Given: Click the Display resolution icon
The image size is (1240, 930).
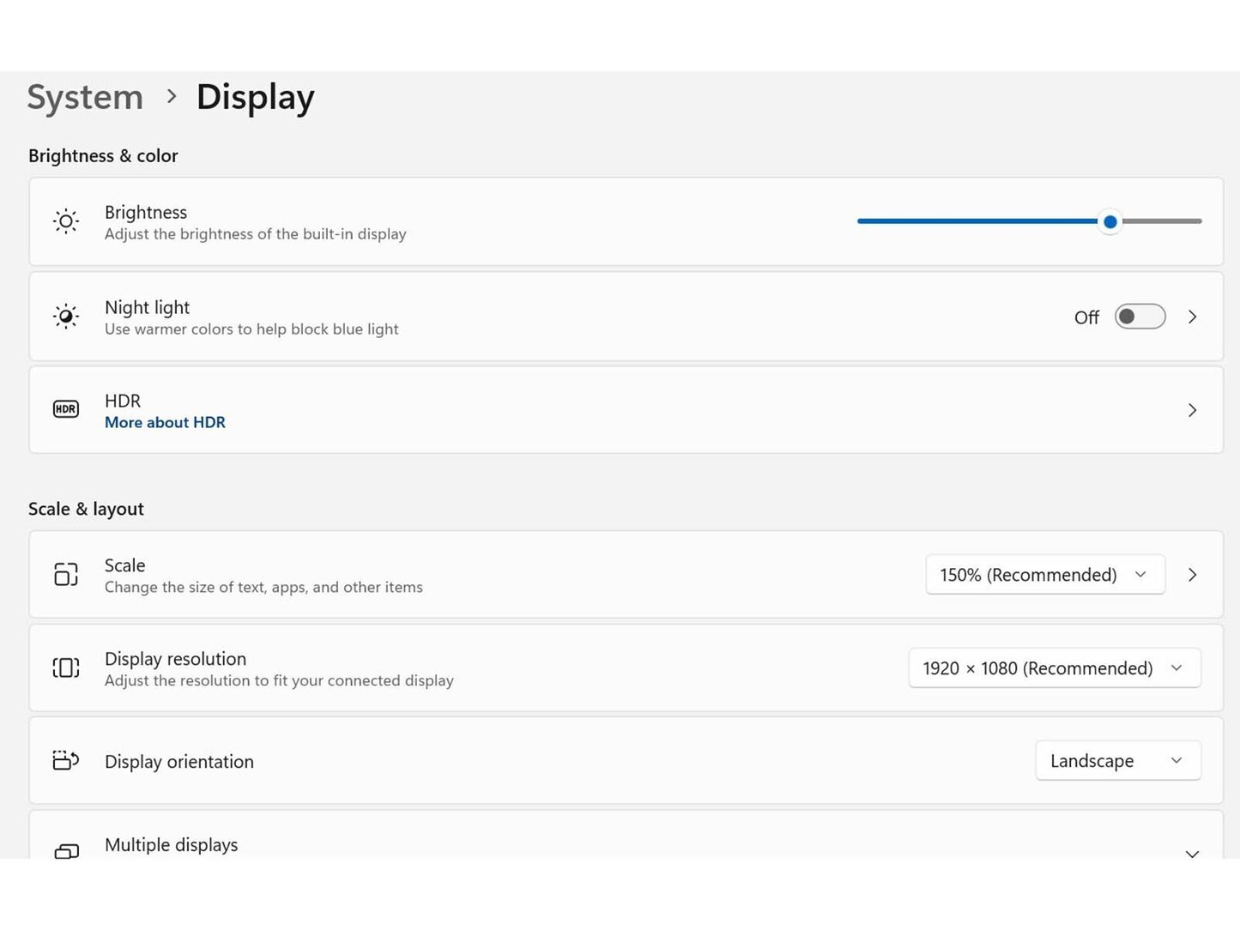Looking at the screenshot, I should [66, 667].
